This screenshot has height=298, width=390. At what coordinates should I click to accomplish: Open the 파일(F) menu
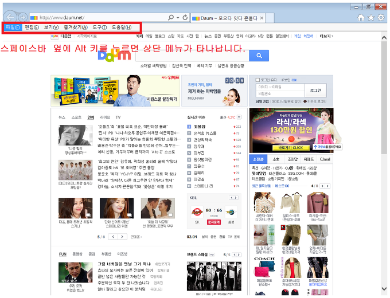13,28
